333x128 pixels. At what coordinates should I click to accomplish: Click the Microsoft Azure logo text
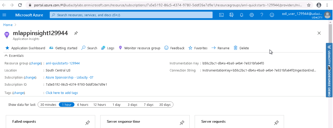point(29,15)
